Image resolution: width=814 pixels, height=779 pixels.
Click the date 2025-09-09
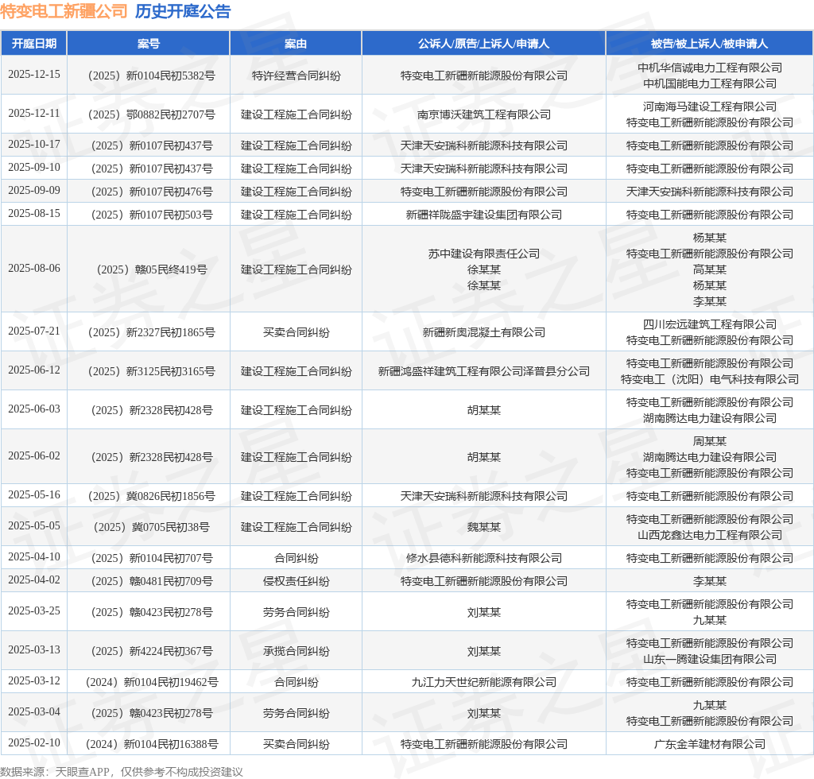[x=34, y=191]
